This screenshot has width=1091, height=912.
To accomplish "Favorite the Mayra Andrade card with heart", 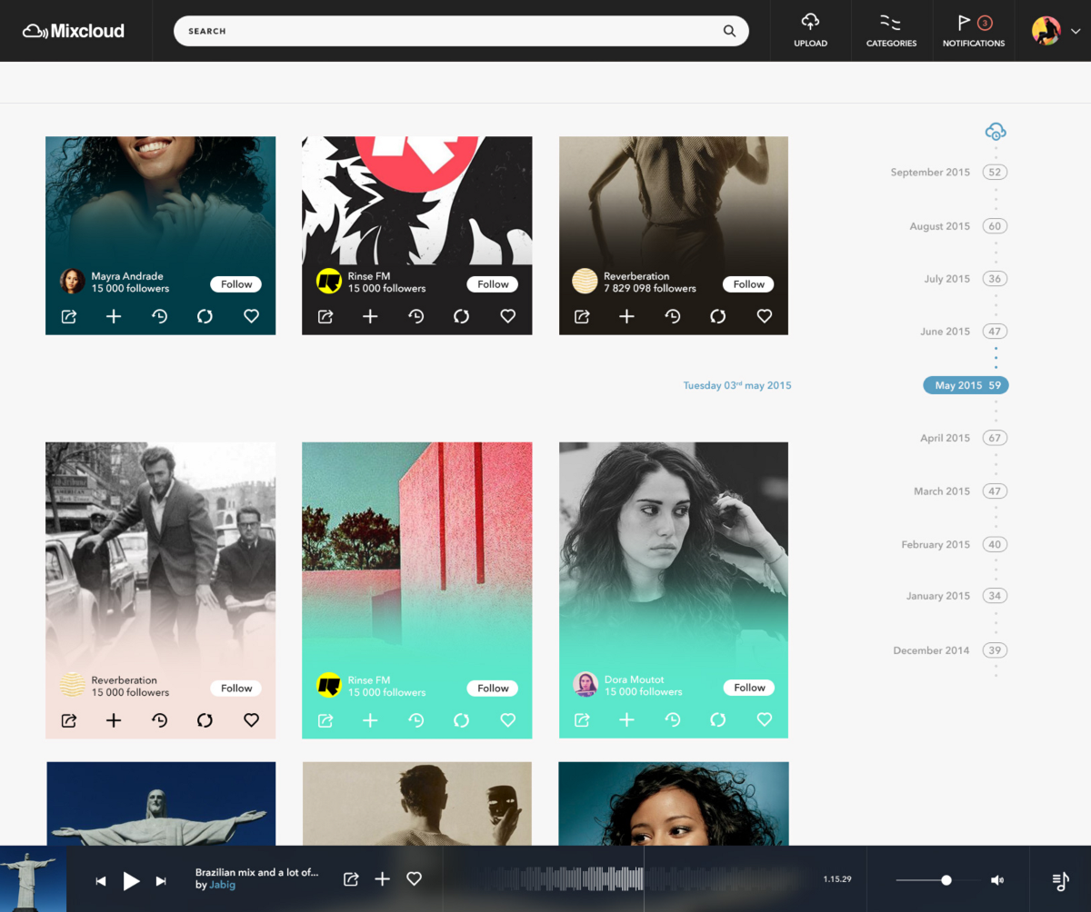I will pyautogui.click(x=252, y=316).
